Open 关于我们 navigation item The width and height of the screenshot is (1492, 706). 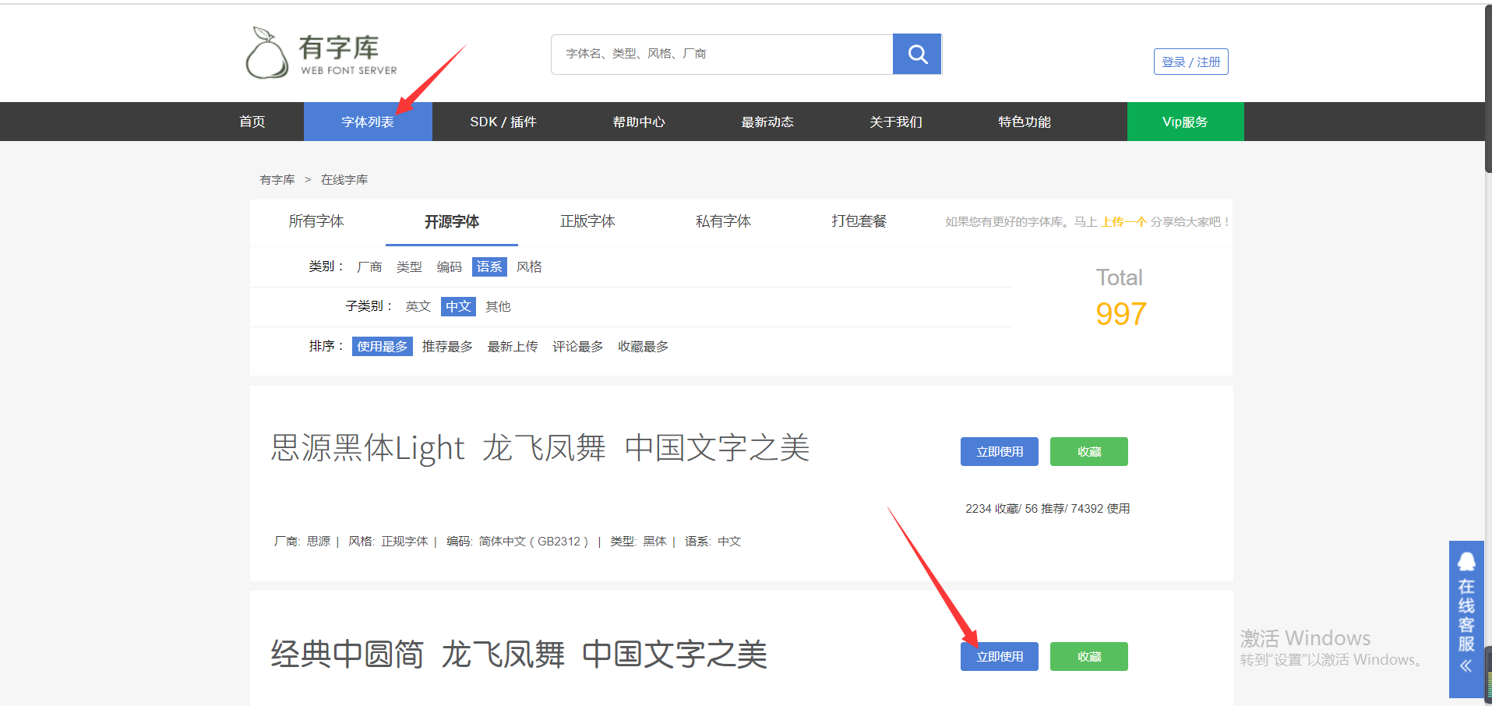pyautogui.click(x=896, y=122)
